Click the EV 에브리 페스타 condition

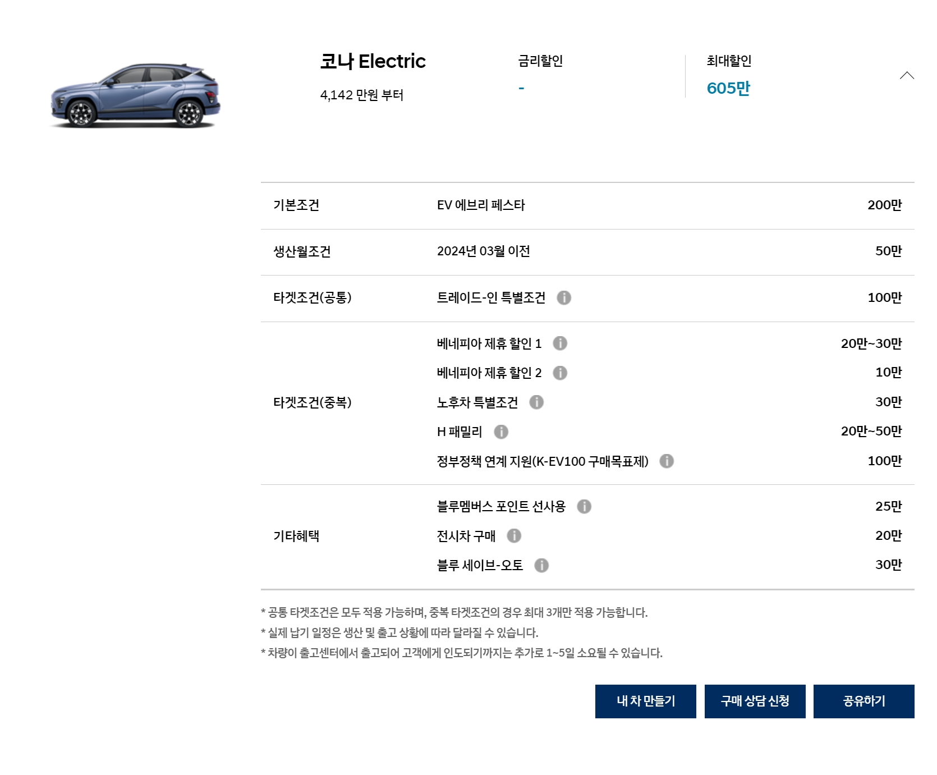tap(481, 205)
